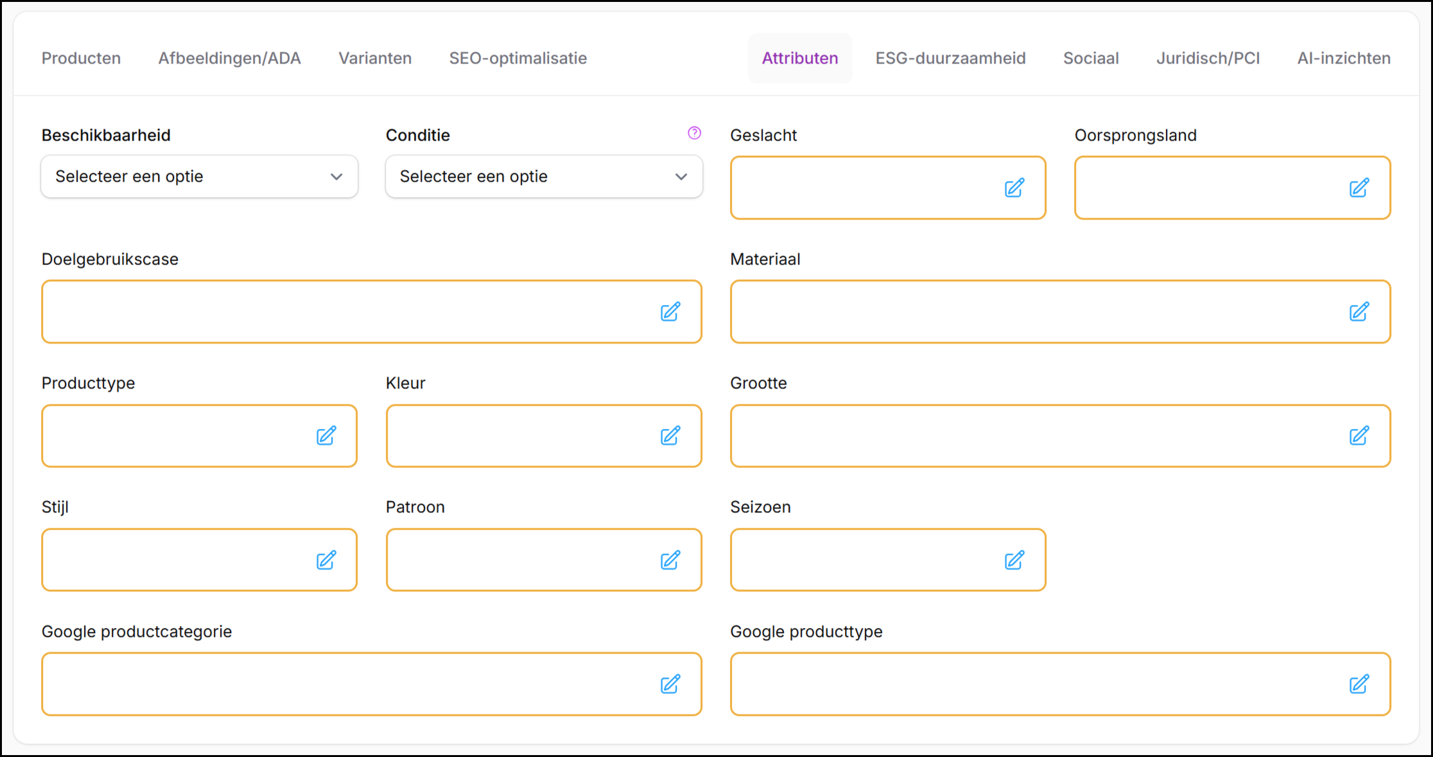Viewport: 1433px width, 757px height.
Task: Go to the Afbeeldingen/ADA tab
Action: 229,58
